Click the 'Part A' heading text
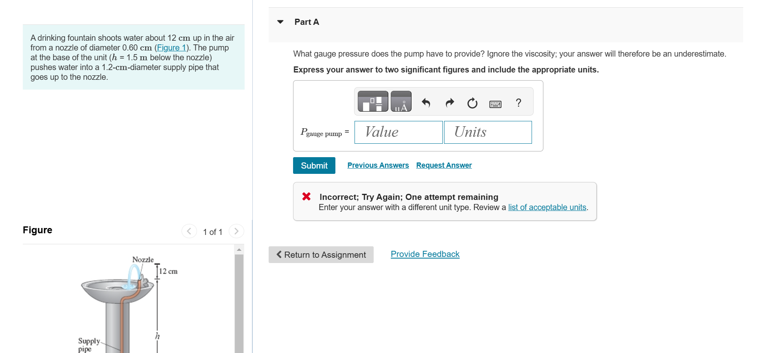This screenshot has width=764, height=353. 307,22
